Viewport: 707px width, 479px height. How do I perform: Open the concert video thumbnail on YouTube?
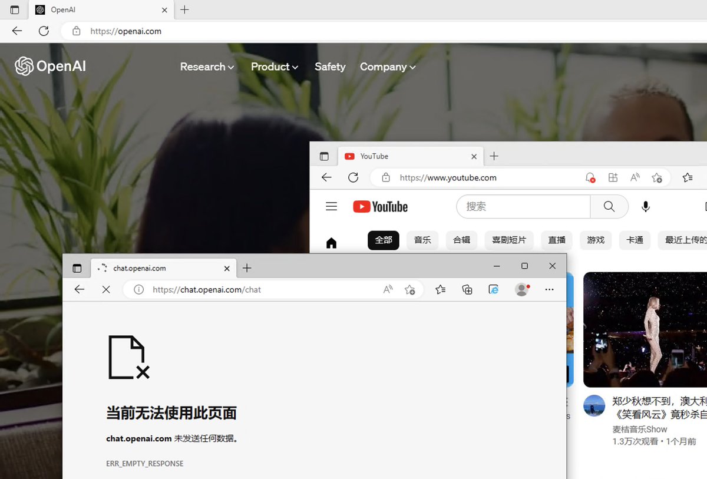[x=648, y=329]
